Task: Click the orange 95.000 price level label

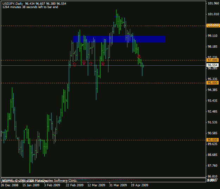Action: coord(212,83)
